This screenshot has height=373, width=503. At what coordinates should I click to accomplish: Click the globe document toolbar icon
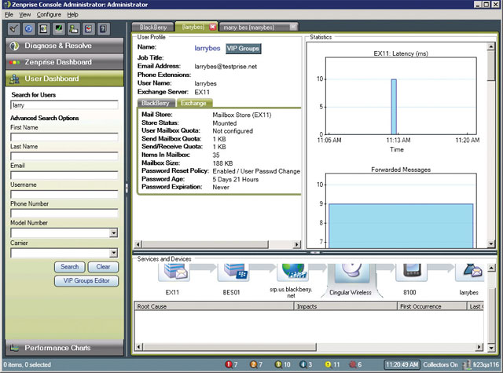tap(44, 29)
